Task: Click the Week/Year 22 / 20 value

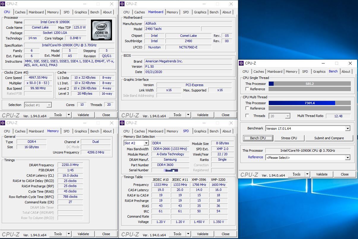Action: (x=222, y=154)
